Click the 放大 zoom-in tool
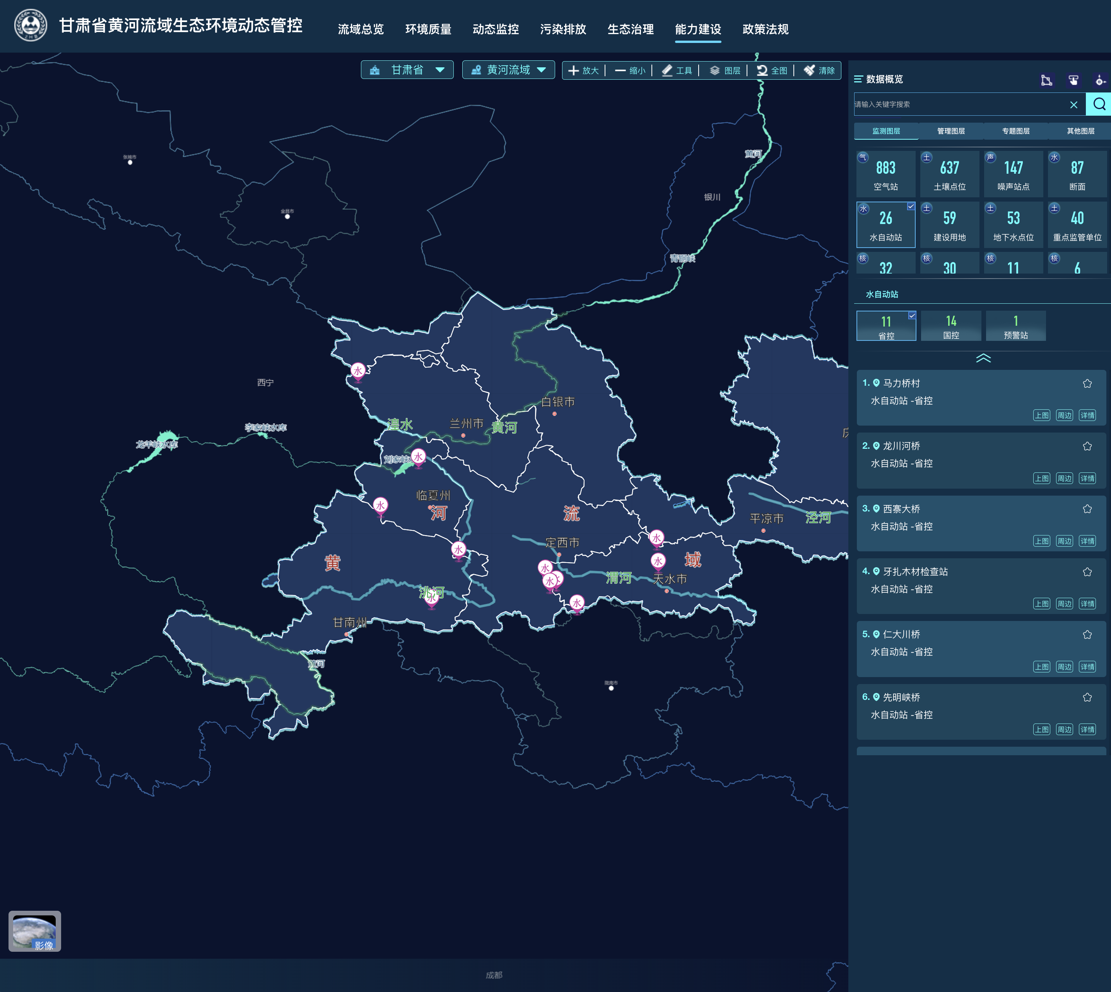 [x=584, y=70]
